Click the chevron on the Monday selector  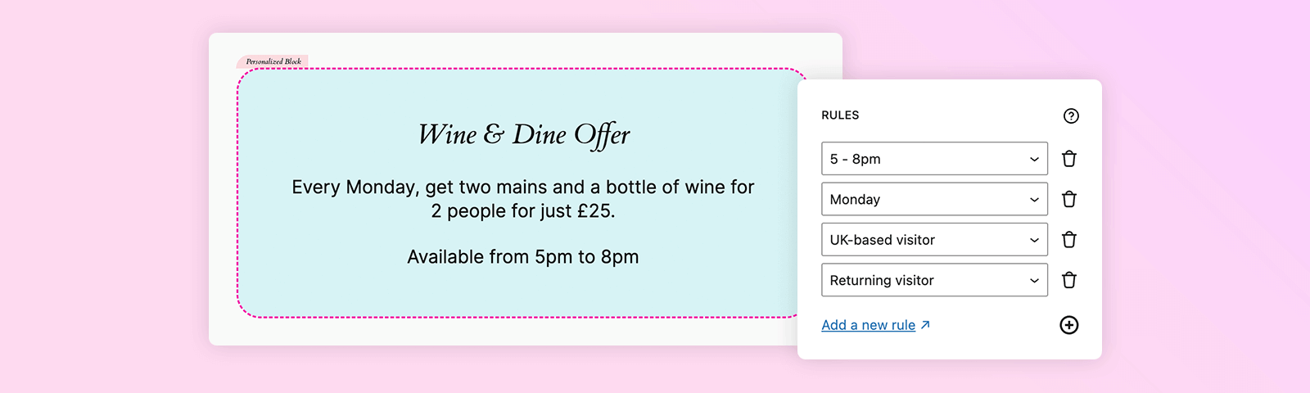tap(1034, 200)
